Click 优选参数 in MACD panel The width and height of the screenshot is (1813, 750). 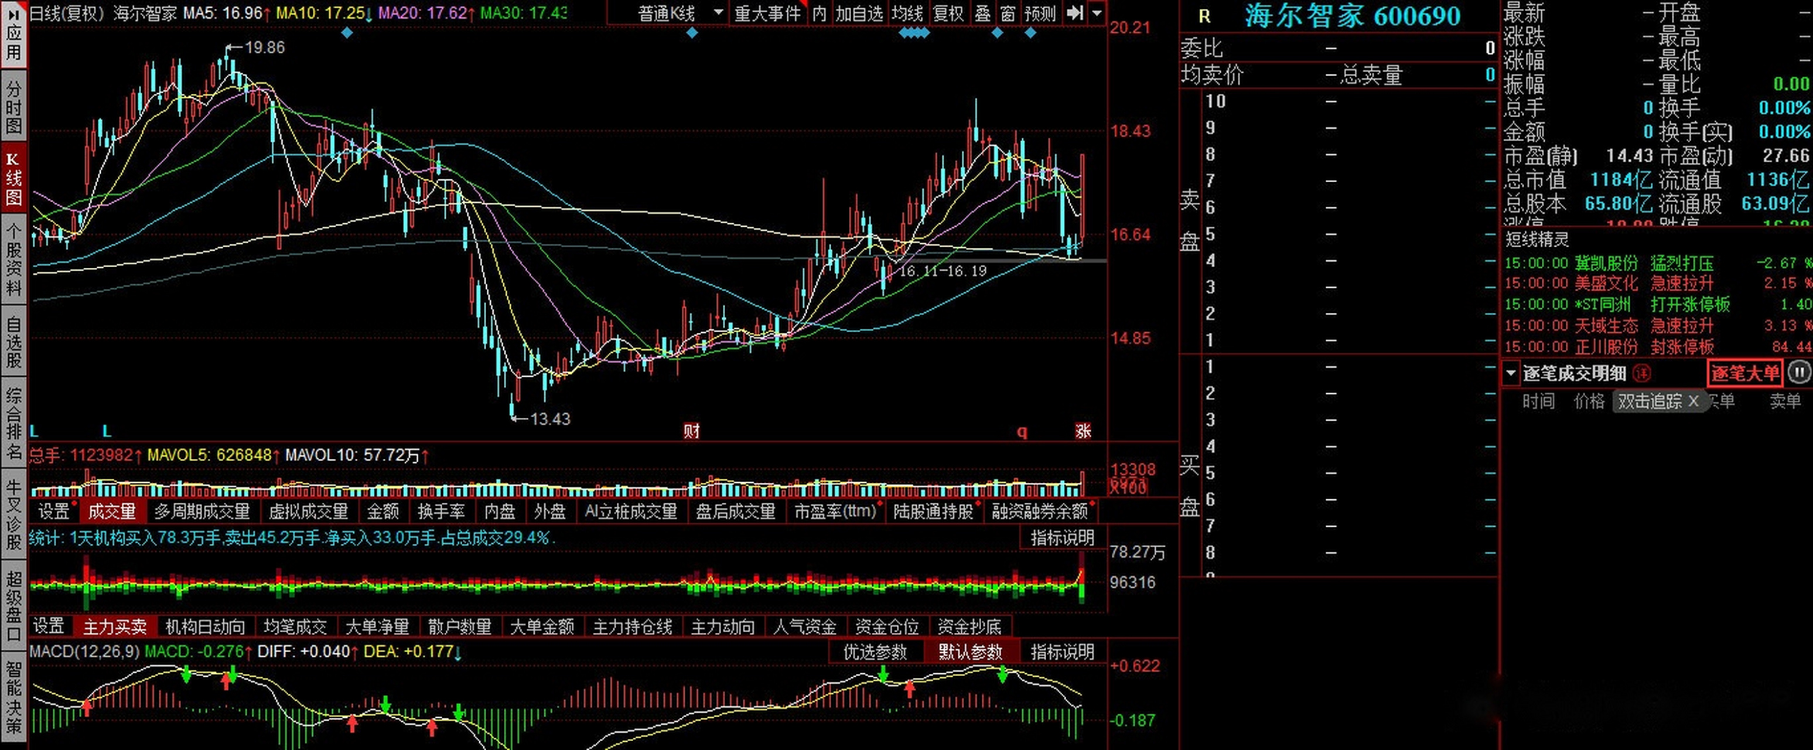point(876,652)
